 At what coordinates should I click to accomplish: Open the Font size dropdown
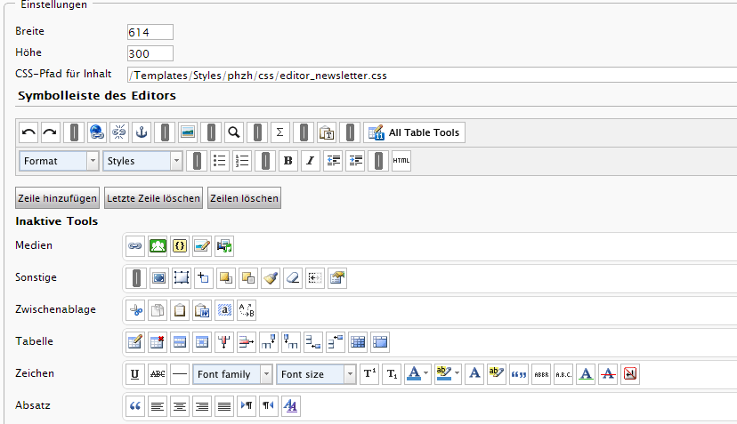[317, 374]
